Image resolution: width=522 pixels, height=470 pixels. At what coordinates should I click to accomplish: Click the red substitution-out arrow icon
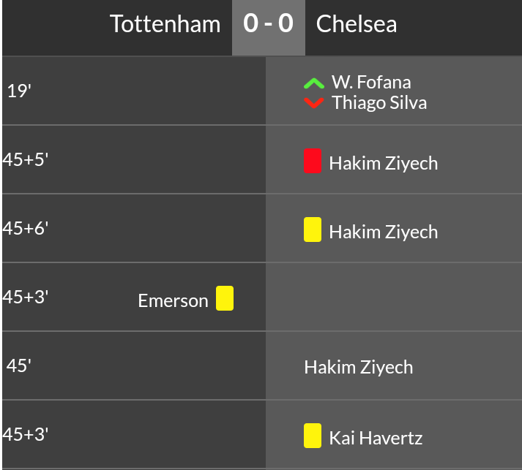click(313, 102)
